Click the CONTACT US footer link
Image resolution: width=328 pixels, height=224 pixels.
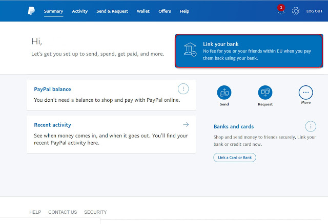[x=63, y=212]
